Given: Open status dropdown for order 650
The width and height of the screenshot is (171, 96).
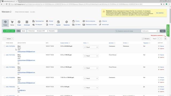Looking at the screenshot, I should pyautogui.click(x=91, y=47).
